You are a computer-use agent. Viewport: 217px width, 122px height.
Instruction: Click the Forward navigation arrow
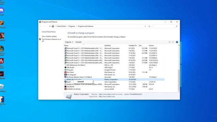(44, 26)
